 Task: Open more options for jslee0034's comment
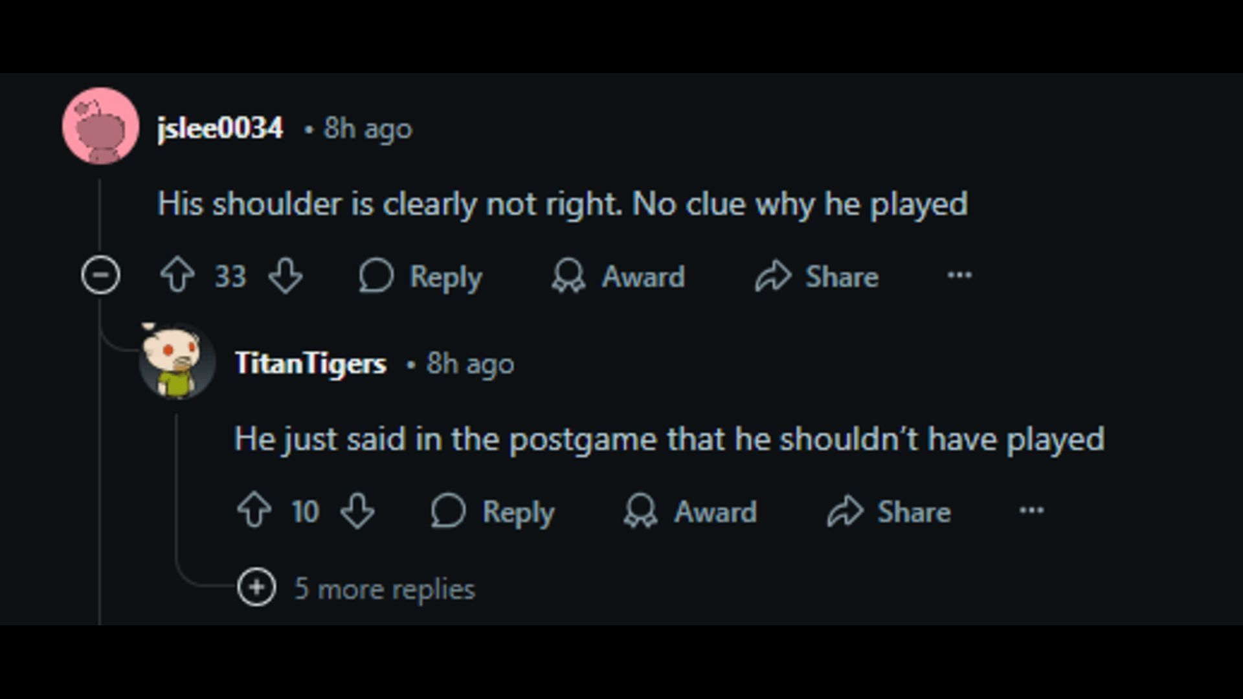(959, 275)
